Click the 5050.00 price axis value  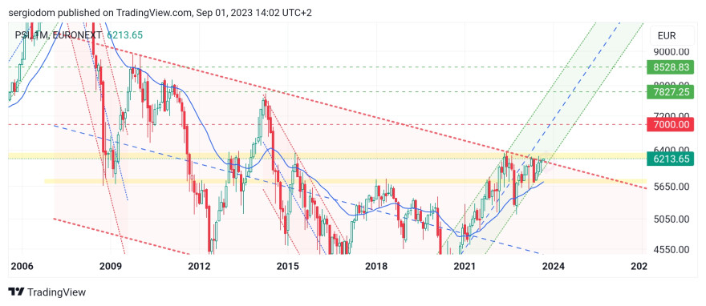click(671, 219)
